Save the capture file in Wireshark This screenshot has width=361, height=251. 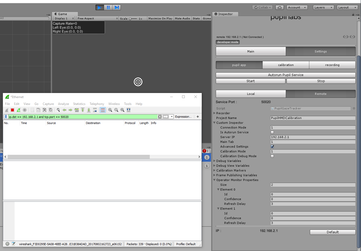coord(38,110)
